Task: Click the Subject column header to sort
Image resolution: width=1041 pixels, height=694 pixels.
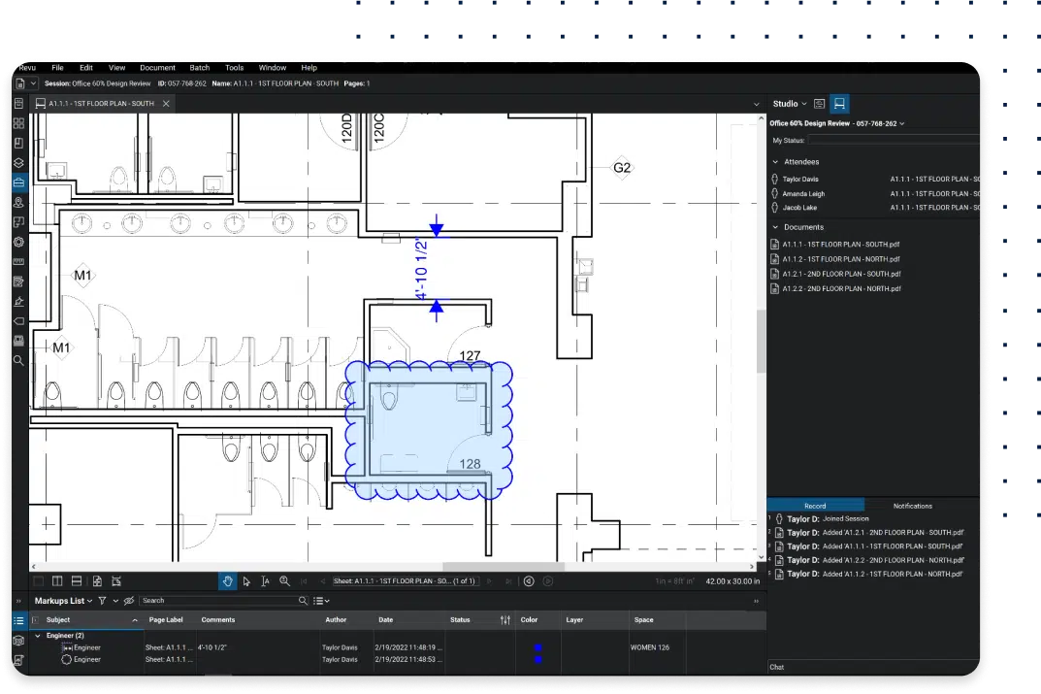Action: pos(58,619)
